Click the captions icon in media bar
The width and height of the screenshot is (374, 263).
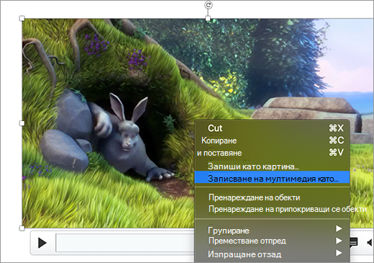354,242
